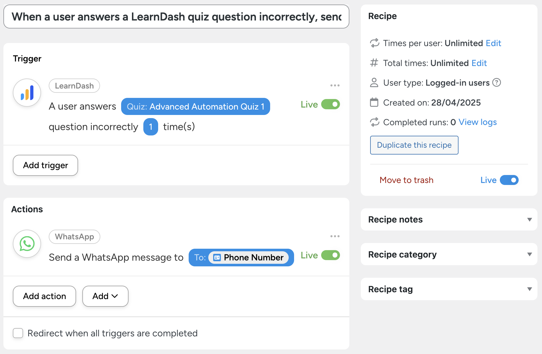This screenshot has width=542, height=354.
Task: Click the recipe title input field
Action: point(176,17)
